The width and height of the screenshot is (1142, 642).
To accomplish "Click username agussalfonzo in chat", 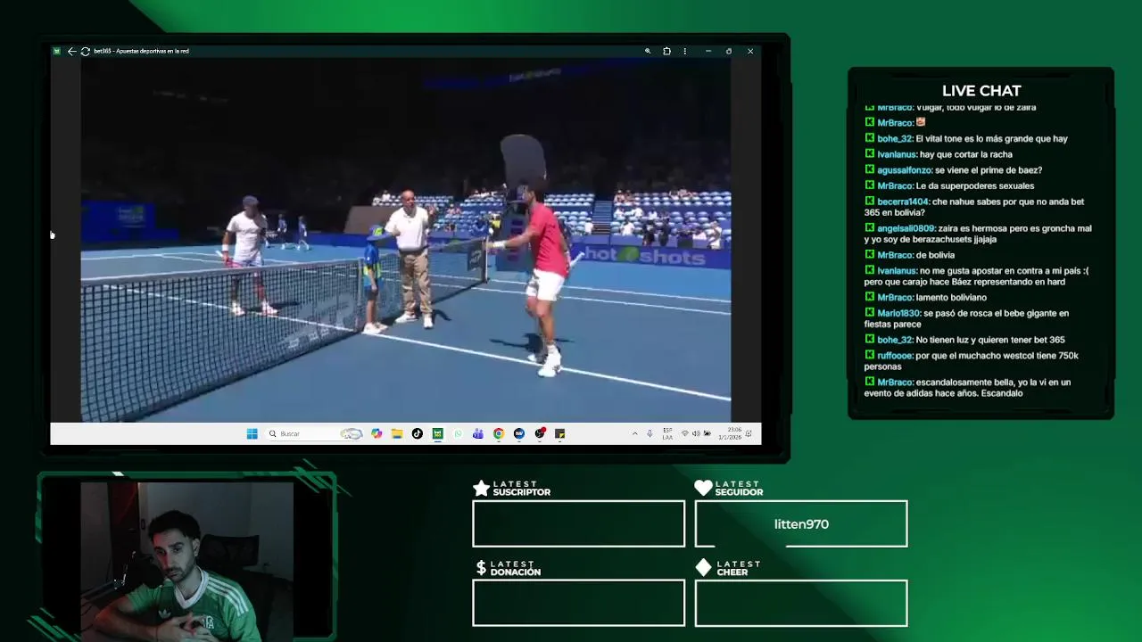I will click(905, 170).
